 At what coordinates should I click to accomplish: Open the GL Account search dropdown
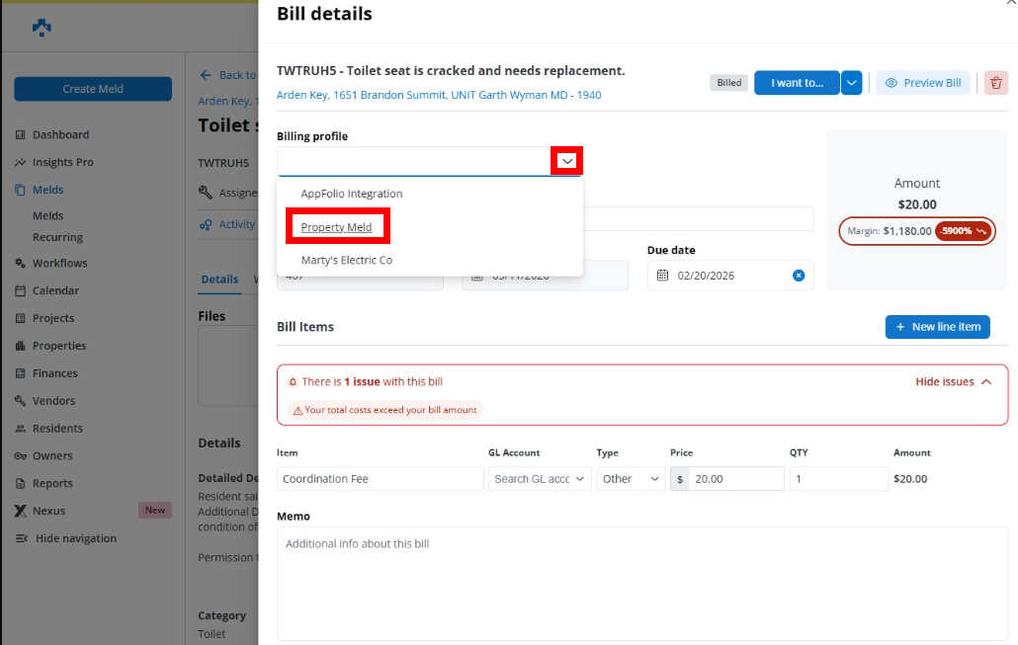tap(539, 479)
